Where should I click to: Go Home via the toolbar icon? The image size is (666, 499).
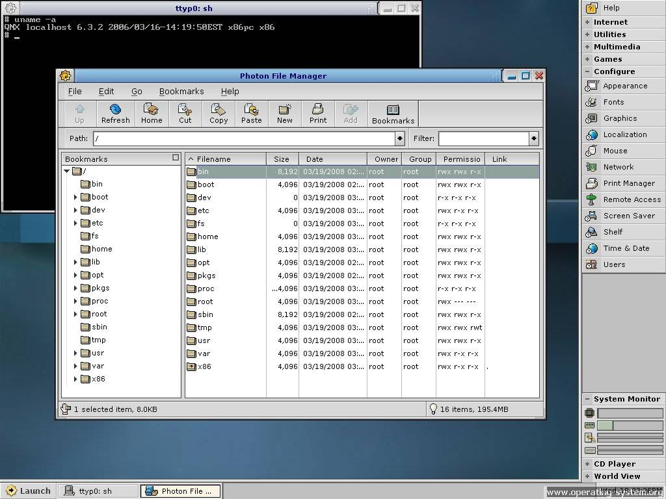click(152, 114)
